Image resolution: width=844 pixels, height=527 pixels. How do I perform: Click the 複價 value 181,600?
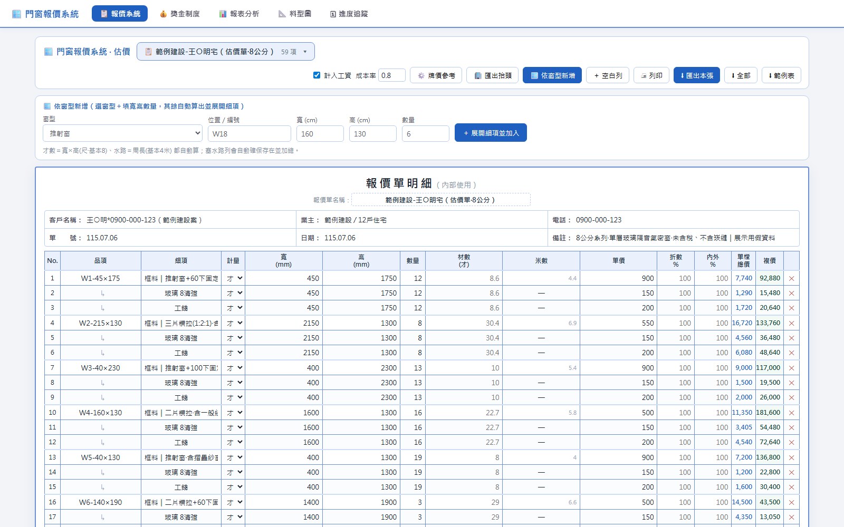pyautogui.click(x=768, y=413)
